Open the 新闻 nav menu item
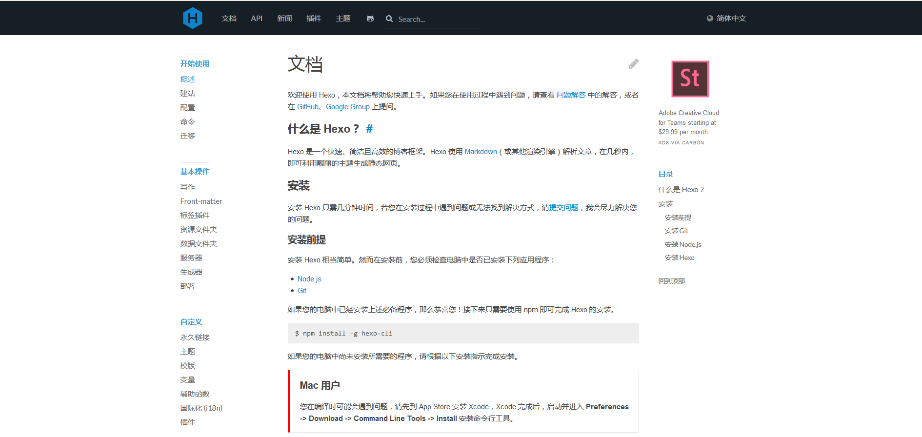This screenshot has height=437, width=922. pos(284,19)
